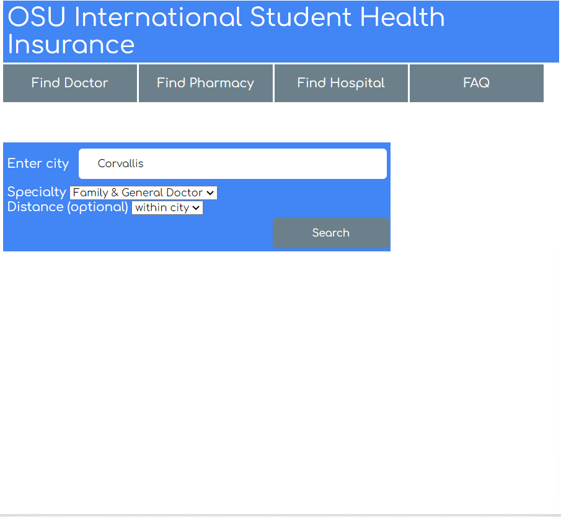This screenshot has width=561, height=517.
Task: Select the Find Hospital tab
Action: [x=341, y=83]
